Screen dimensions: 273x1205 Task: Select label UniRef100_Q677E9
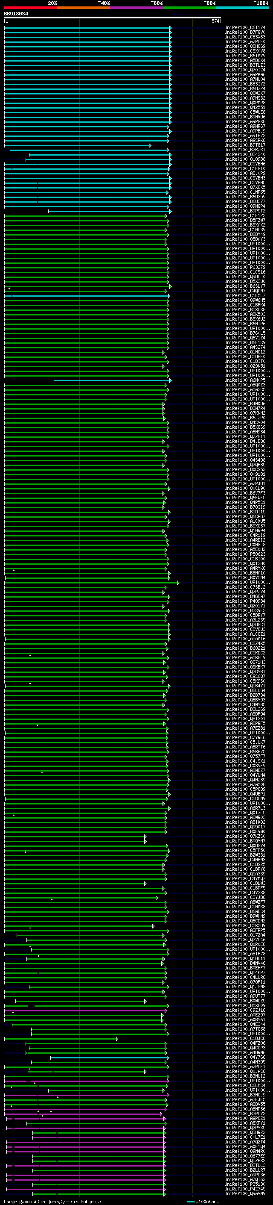coord(245,1155)
